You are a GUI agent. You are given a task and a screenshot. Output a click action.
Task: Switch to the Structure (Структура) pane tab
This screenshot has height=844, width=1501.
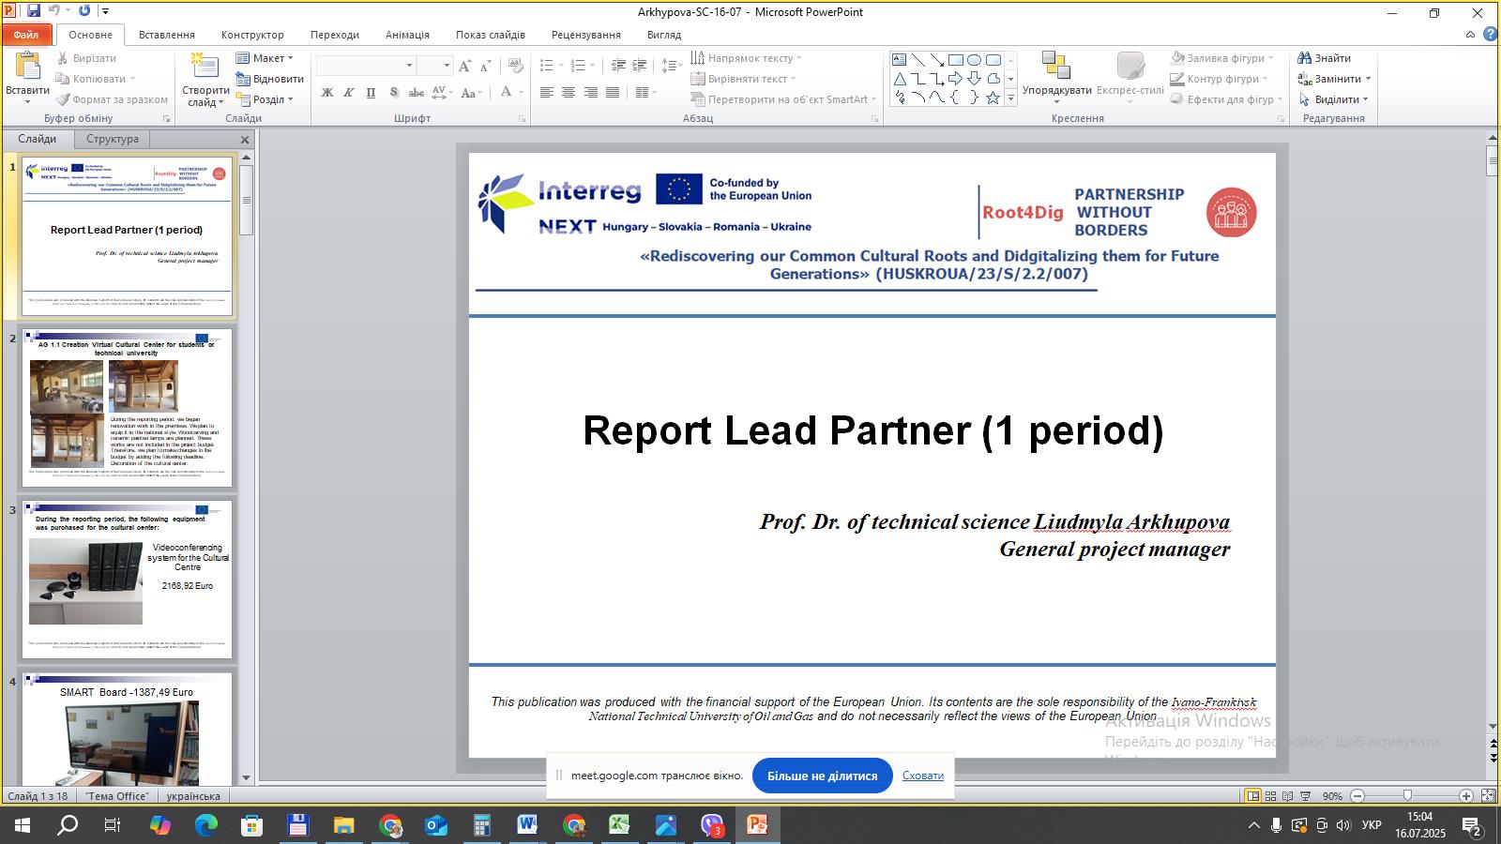pyautogui.click(x=113, y=139)
